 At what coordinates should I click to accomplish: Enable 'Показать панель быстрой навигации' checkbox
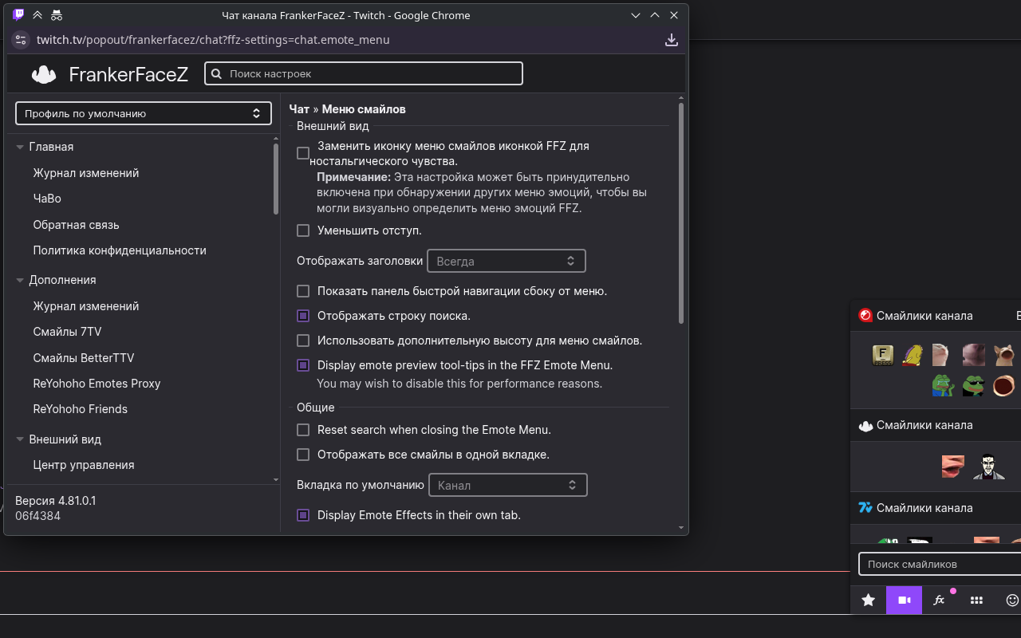303,291
